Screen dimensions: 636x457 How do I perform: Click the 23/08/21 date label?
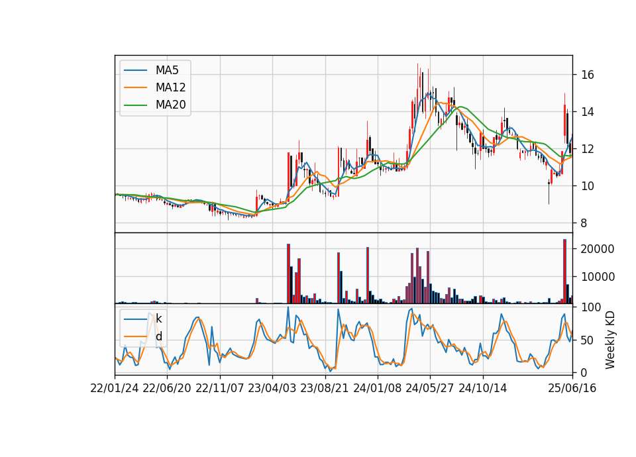325,389
